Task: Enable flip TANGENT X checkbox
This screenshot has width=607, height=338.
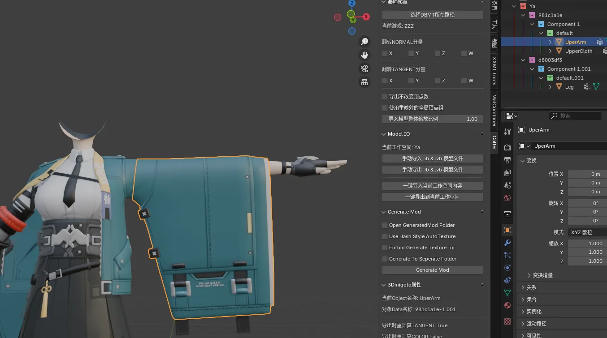Action: [x=385, y=81]
